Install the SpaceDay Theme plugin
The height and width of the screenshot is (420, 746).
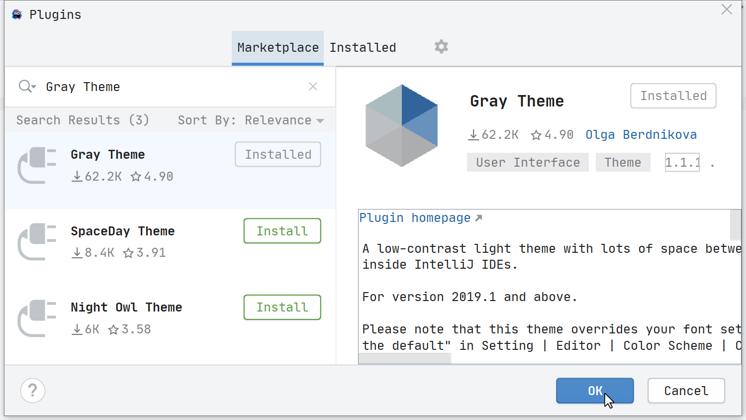pos(282,230)
